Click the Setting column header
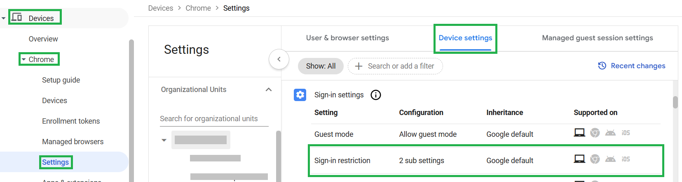This screenshot has width=682, height=182. coord(326,113)
